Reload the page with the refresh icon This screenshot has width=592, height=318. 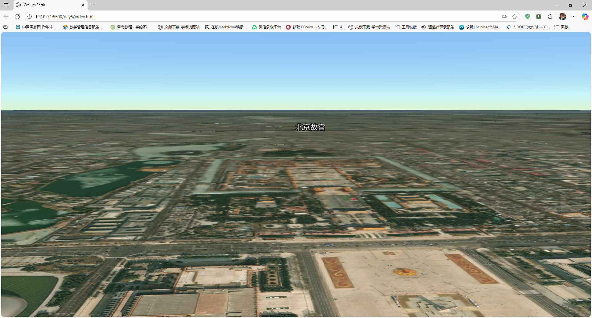17,17
